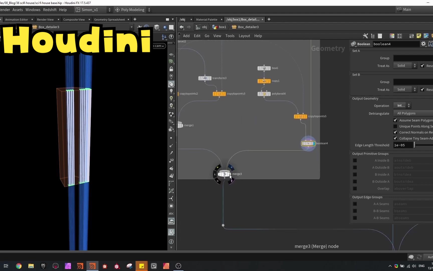Select the boolean4 node
The height and width of the screenshot is (271, 433).
click(308, 144)
